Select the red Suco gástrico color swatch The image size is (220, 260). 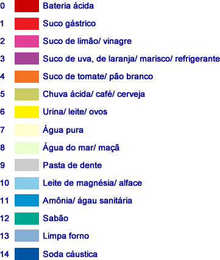pyautogui.click(x=27, y=24)
